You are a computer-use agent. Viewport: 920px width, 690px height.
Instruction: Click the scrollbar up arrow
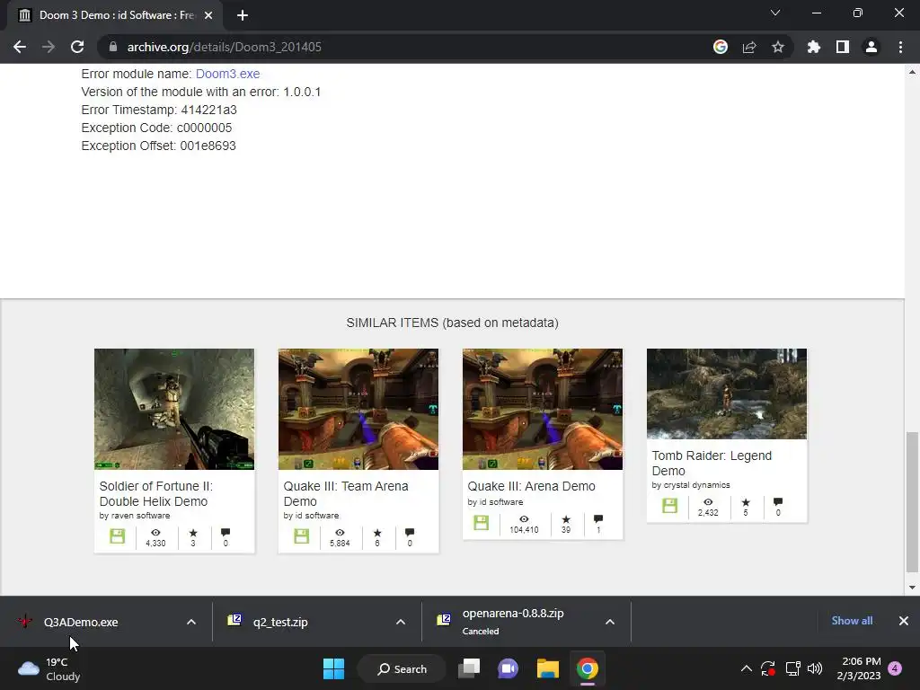pyautogui.click(x=912, y=72)
